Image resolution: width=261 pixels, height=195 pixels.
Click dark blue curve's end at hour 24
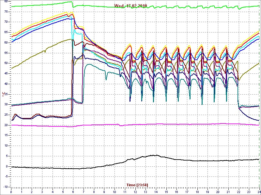click(259, 121)
